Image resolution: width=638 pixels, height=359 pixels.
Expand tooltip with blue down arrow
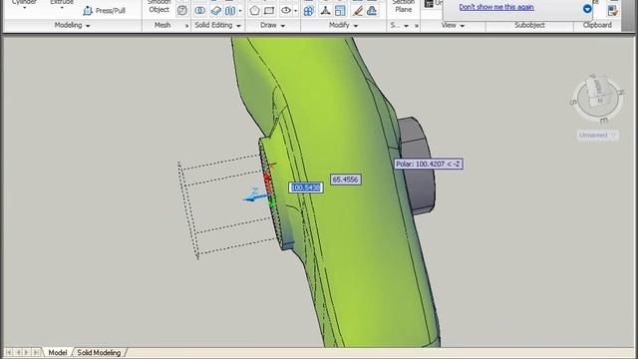click(x=587, y=9)
